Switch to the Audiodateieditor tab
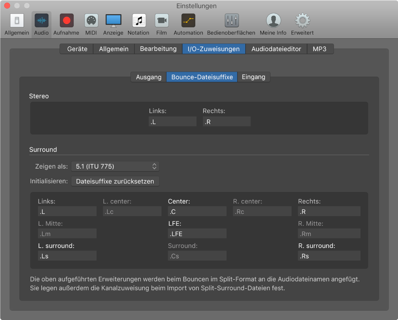 (276, 49)
